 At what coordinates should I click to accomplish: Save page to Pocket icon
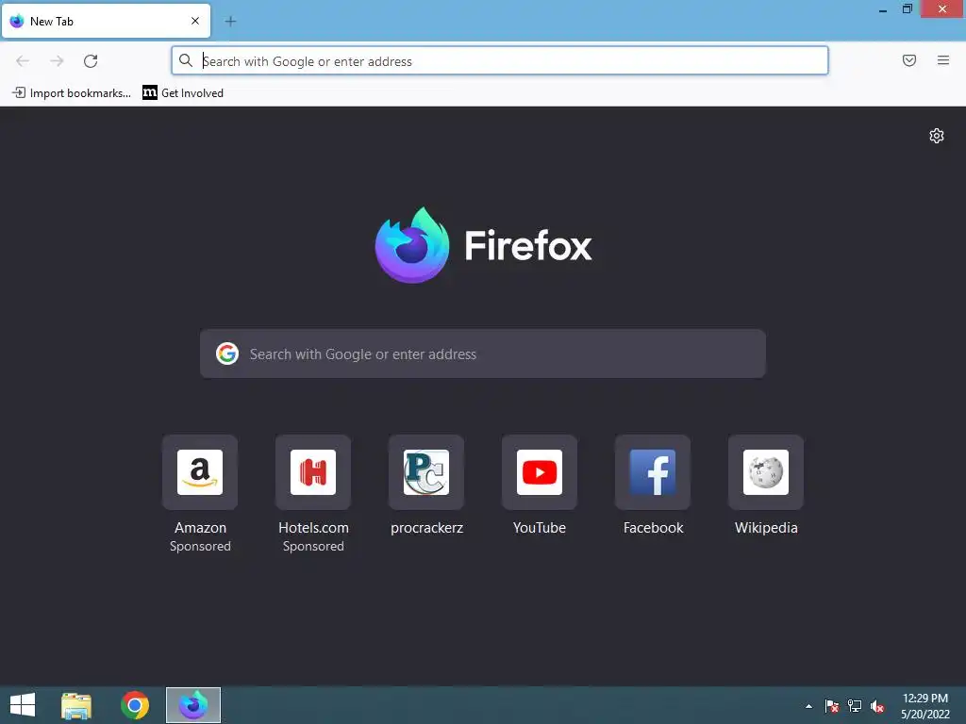point(908,60)
